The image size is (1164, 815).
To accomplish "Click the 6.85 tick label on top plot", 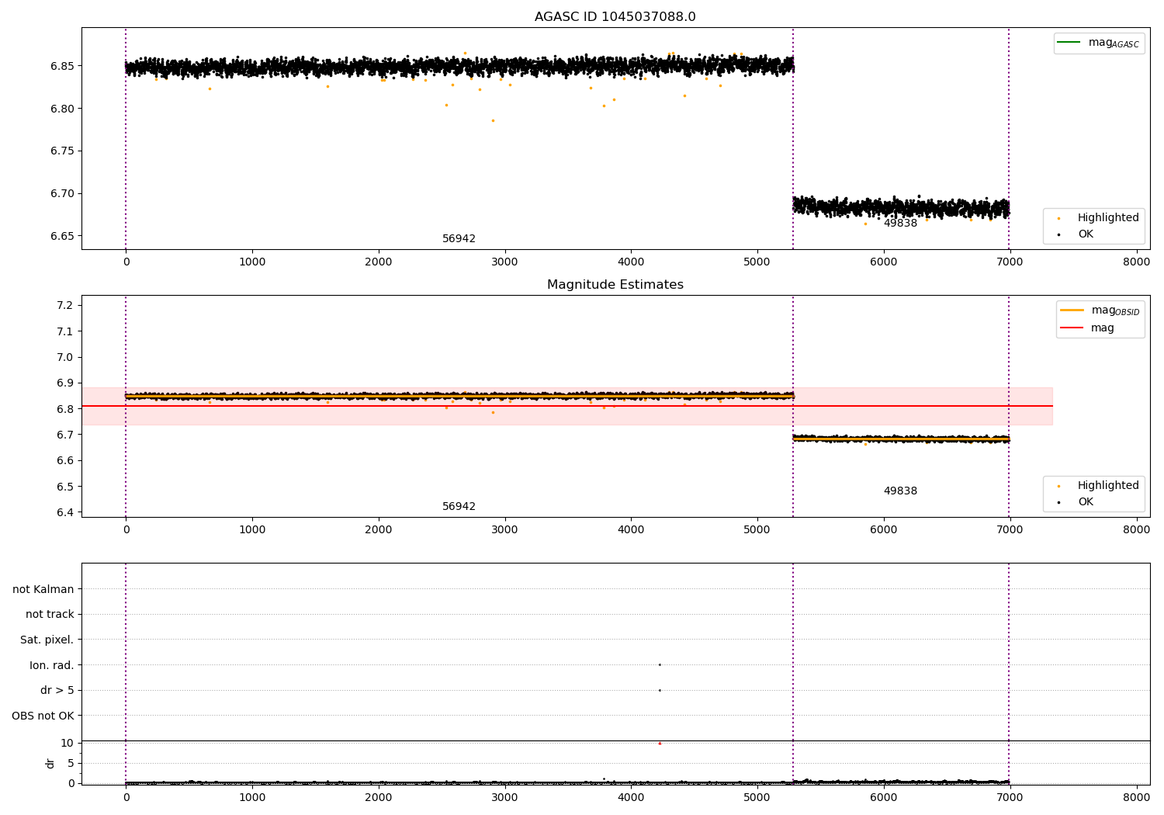I will click(x=62, y=66).
